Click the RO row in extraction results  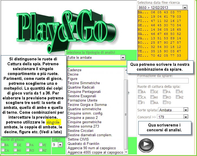click(x=159, y=43)
